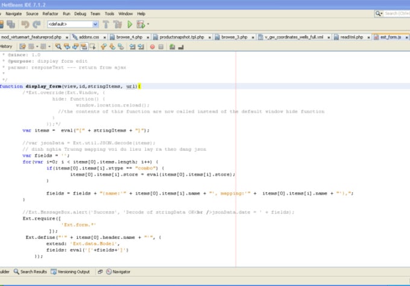Build the project with hammer icon

click(x=106, y=24)
